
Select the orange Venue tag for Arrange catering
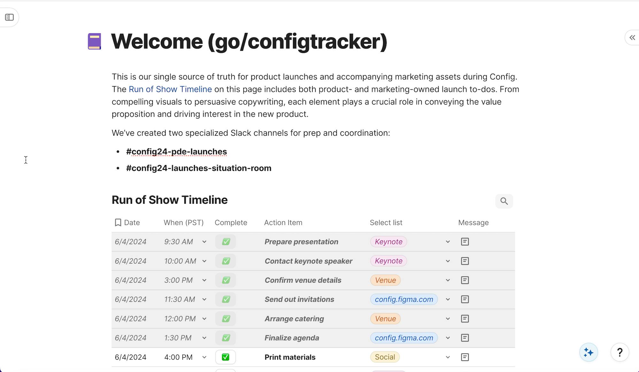pos(385,319)
